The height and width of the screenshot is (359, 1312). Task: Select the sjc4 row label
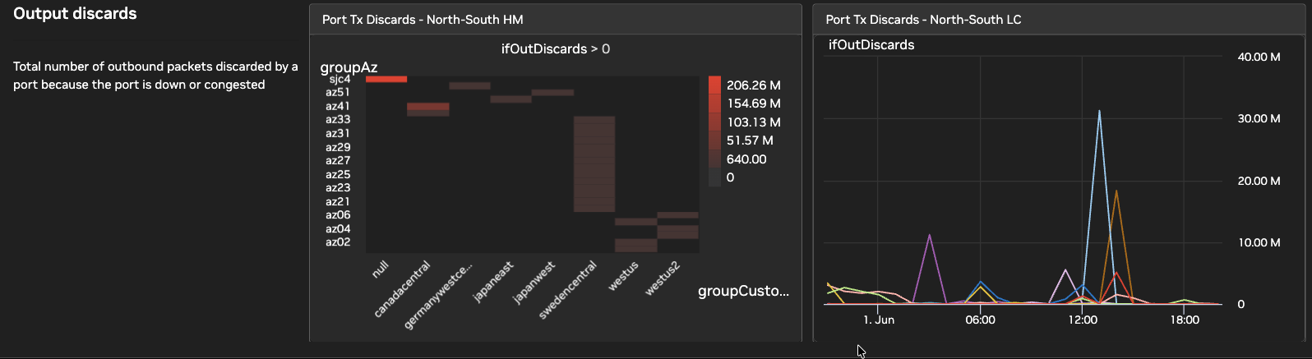click(x=340, y=80)
